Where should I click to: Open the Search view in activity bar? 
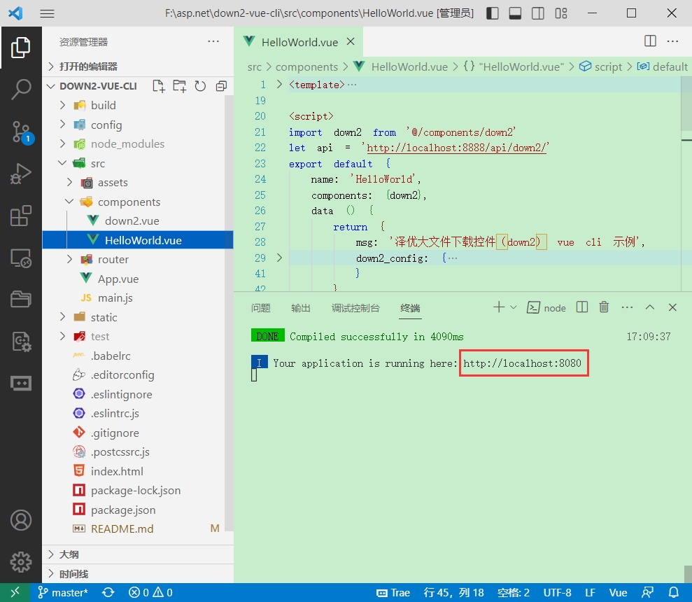[x=21, y=89]
